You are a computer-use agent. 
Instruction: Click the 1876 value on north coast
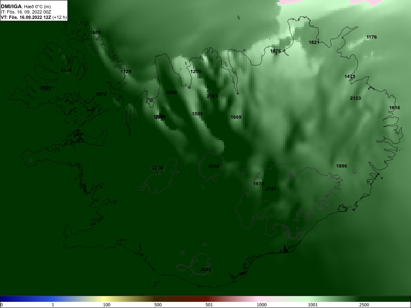click(x=275, y=51)
